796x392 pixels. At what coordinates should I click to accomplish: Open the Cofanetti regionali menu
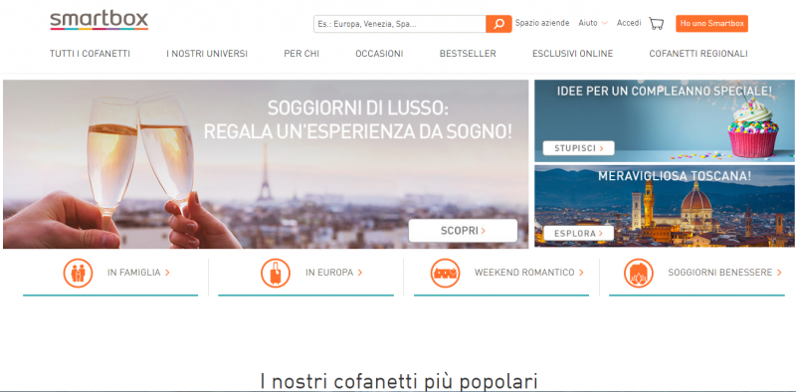pyautogui.click(x=698, y=54)
